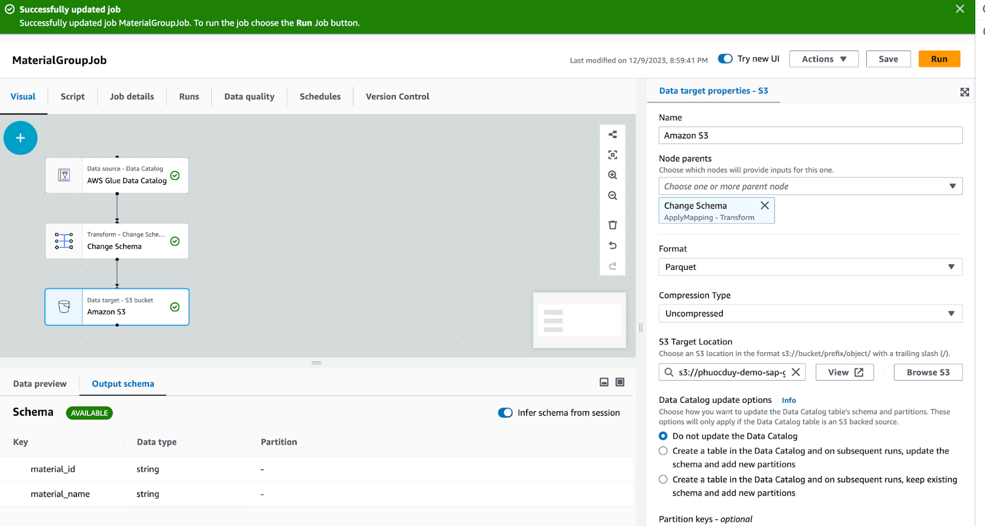Zoom out on the canvas
This screenshot has width=985, height=526.
(613, 196)
